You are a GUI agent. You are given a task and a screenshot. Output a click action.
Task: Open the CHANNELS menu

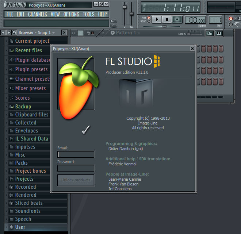point(38,15)
